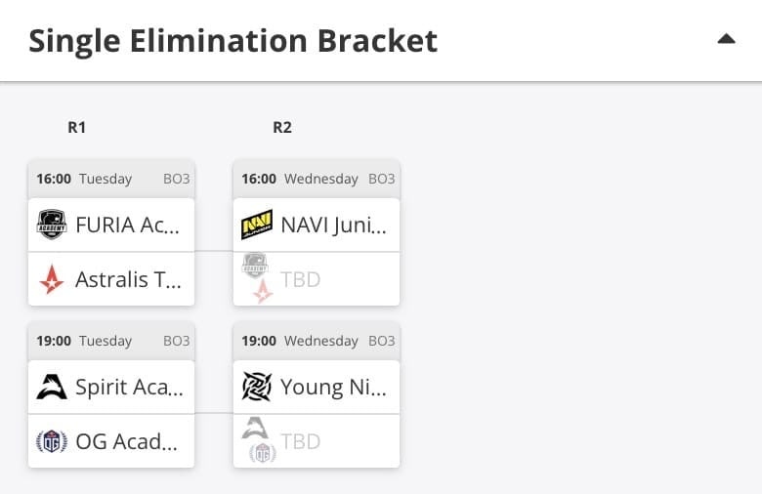Click faded OG logo in lower TBD slot
The width and height of the screenshot is (762, 494).
263,453
